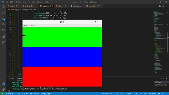169x95 pixels.
Task: Click line number 119 in gutter
Action: (10, 53)
